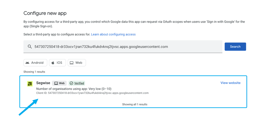Click 'Number of organisations using app' text
The width and height of the screenshot is (268, 120).
(x=74, y=89)
